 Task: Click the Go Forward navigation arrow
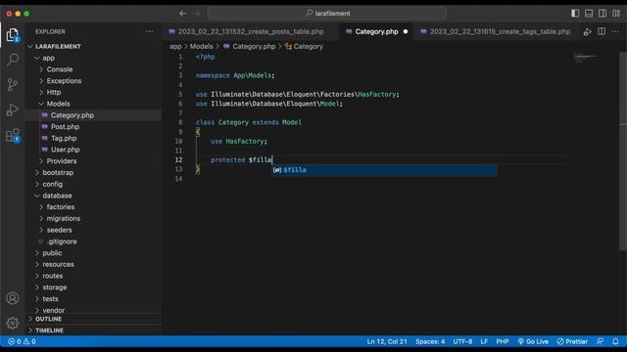click(196, 13)
